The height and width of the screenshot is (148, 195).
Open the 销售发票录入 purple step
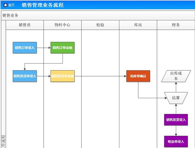(176, 120)
